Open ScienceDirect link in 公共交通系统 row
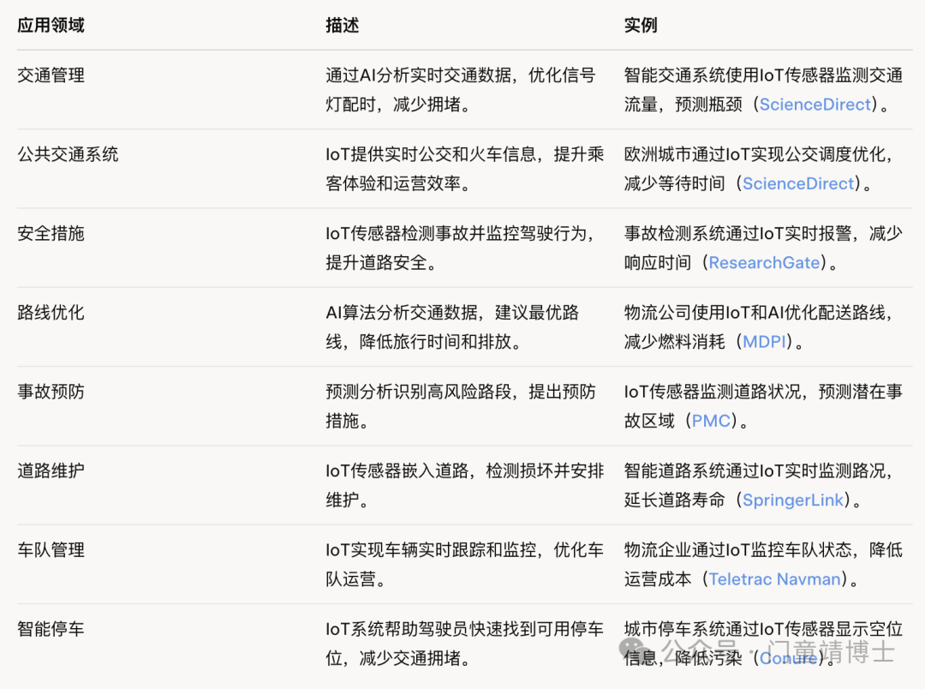This screenshot has width=925, height=689. tap(797, 183)
